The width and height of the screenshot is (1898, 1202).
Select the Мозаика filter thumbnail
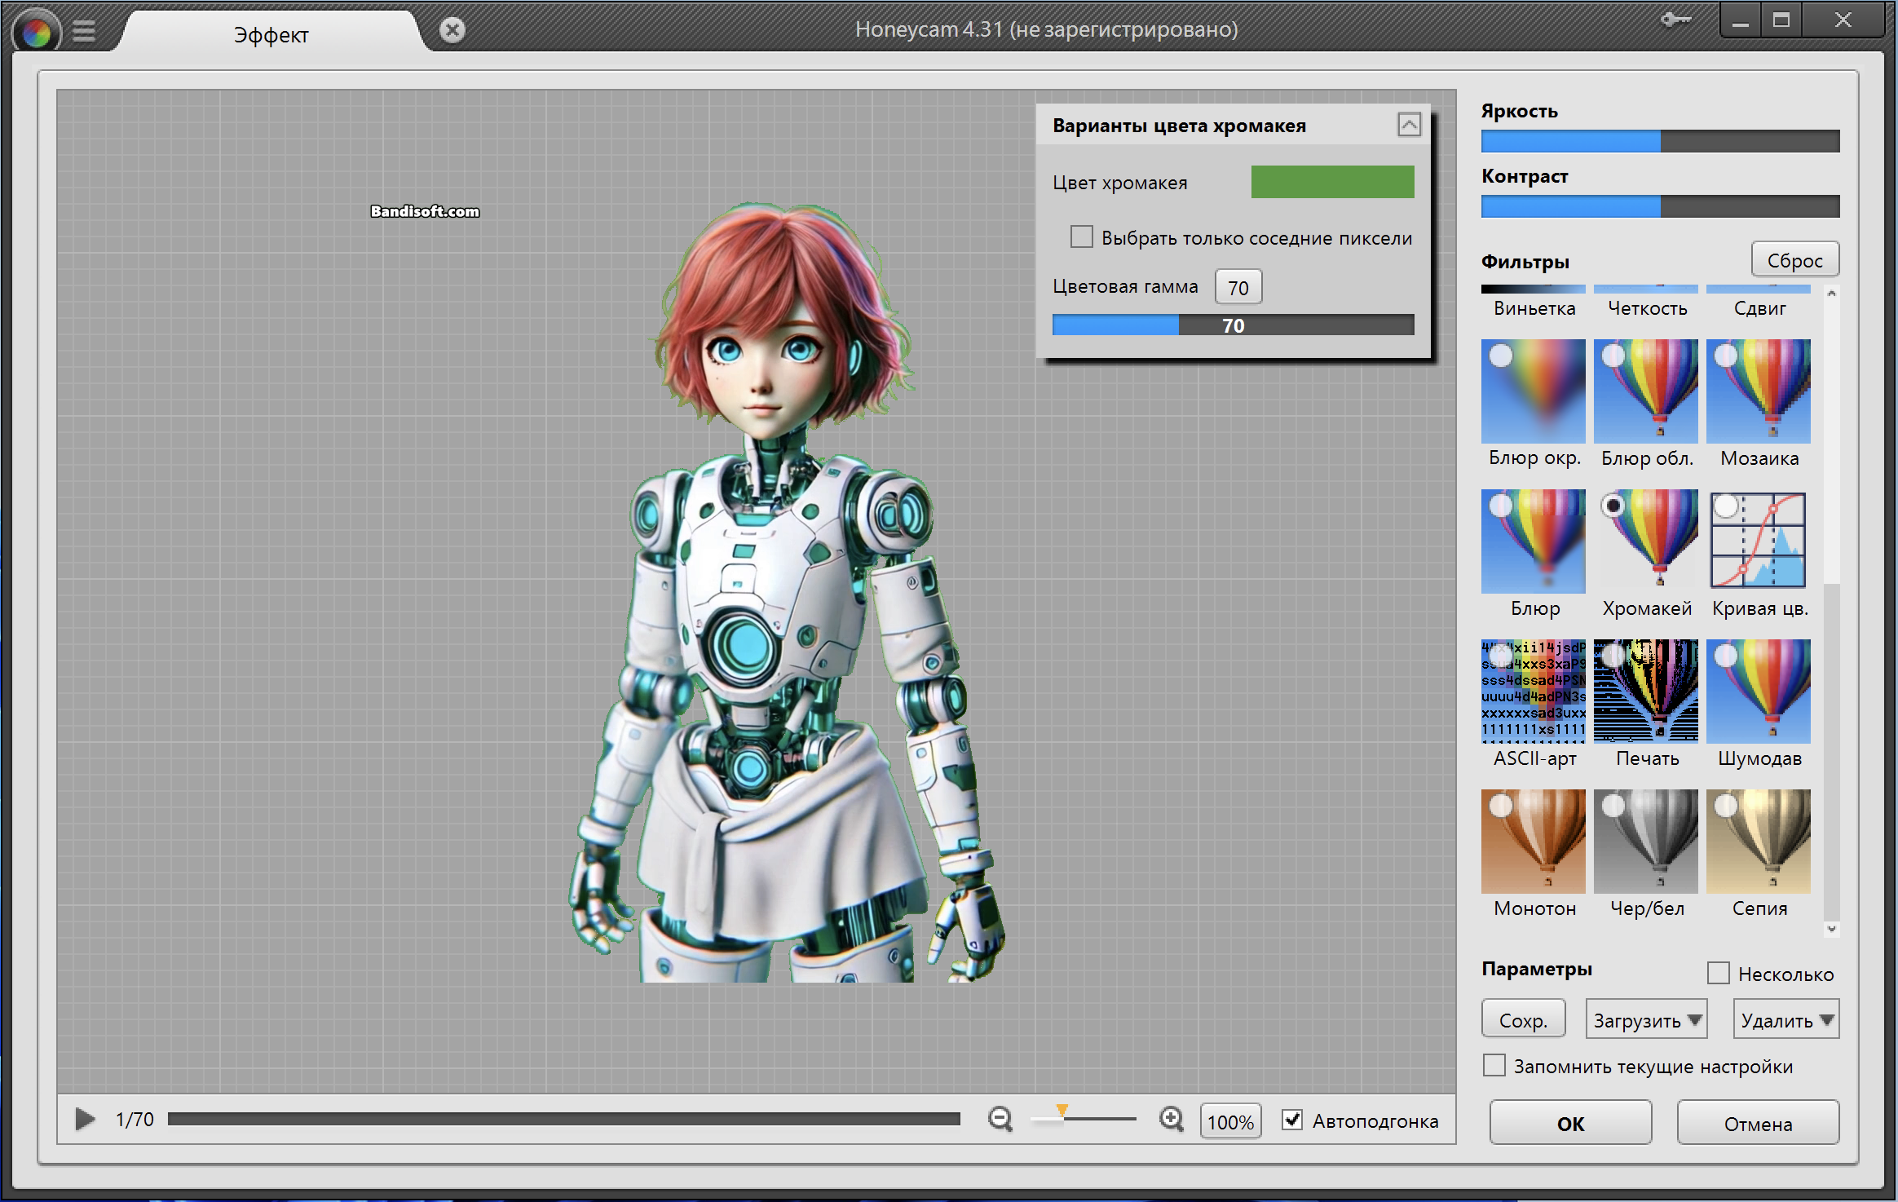1759,392
